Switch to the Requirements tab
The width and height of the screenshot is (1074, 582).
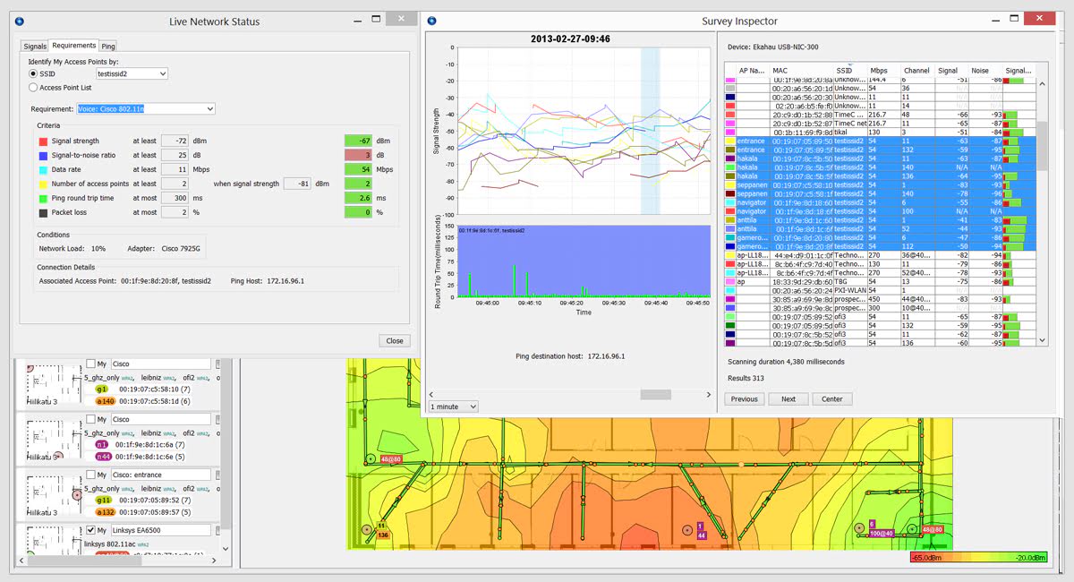[73, 45]
